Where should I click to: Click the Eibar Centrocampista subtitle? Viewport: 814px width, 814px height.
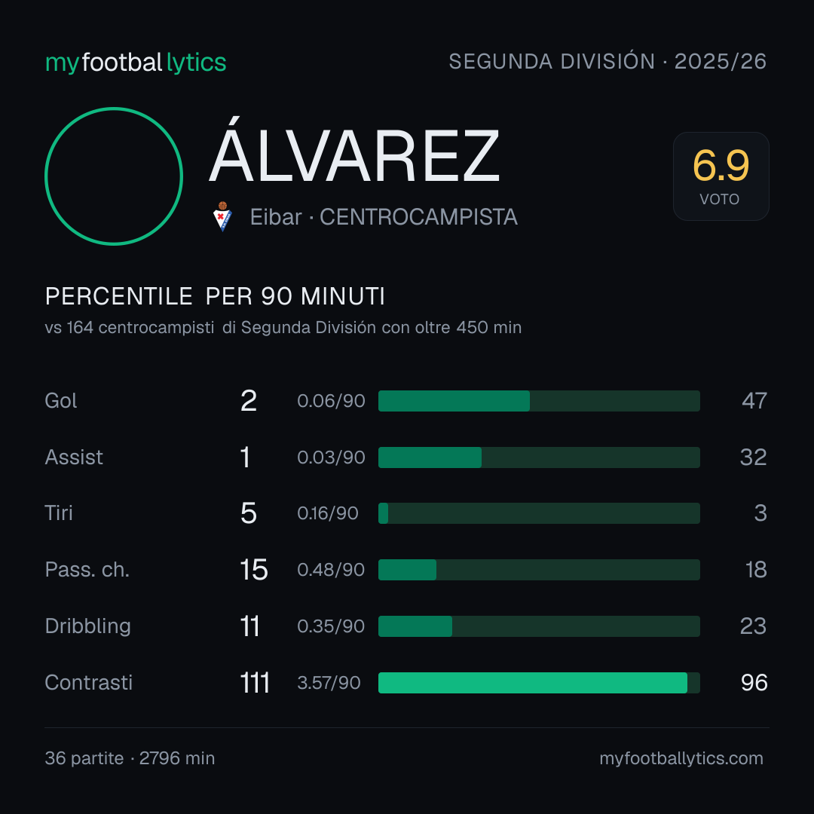384,217
